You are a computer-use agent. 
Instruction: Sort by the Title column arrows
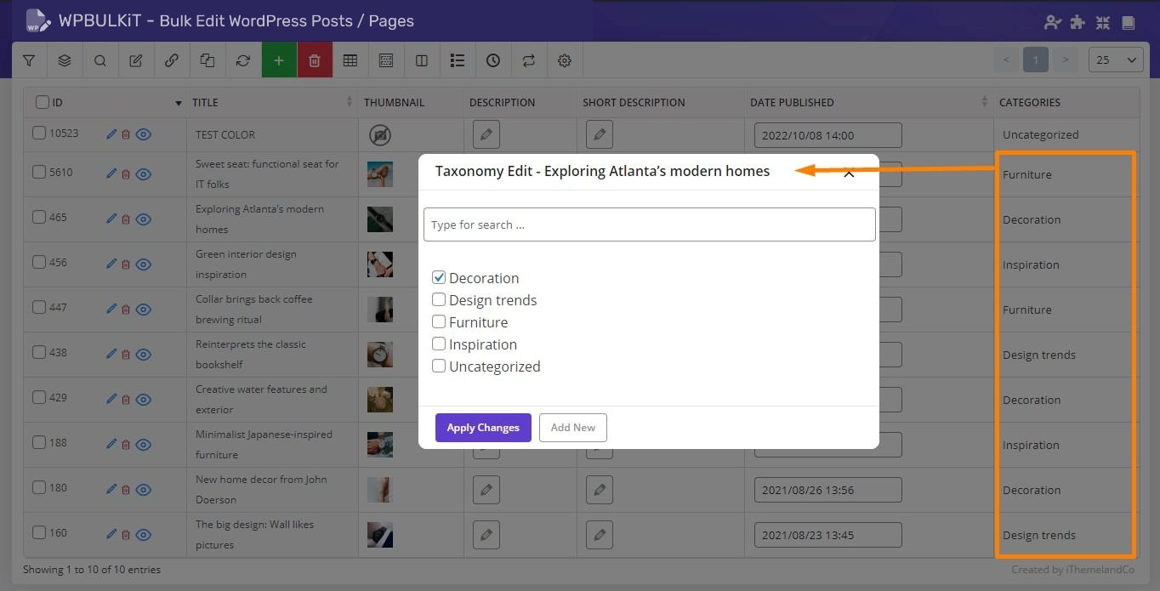point(350,102)
